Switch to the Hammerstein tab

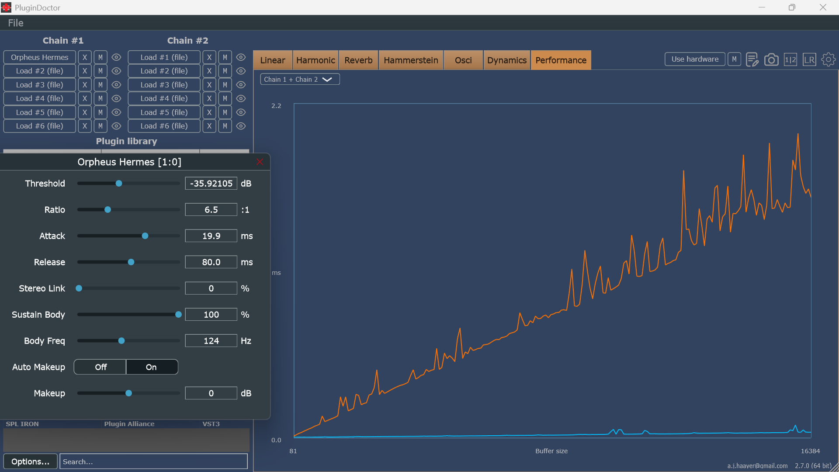pyautogui.click(x=411, y=60)
